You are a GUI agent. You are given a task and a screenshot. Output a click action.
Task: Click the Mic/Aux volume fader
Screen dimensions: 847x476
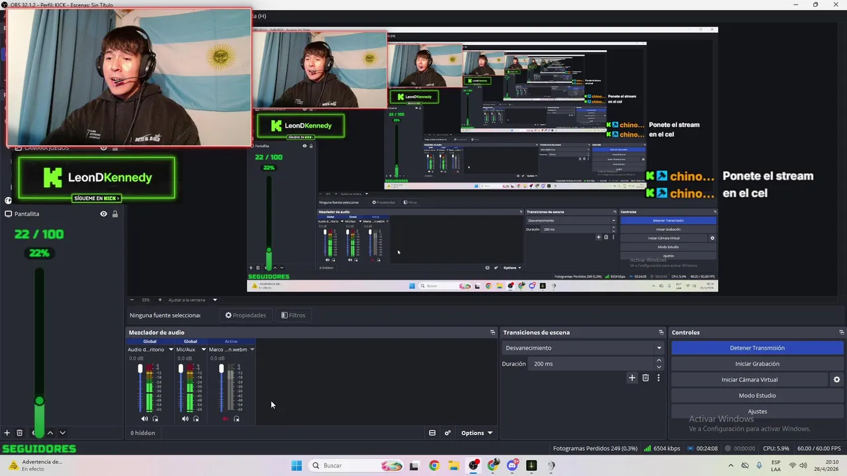(181, 389)
